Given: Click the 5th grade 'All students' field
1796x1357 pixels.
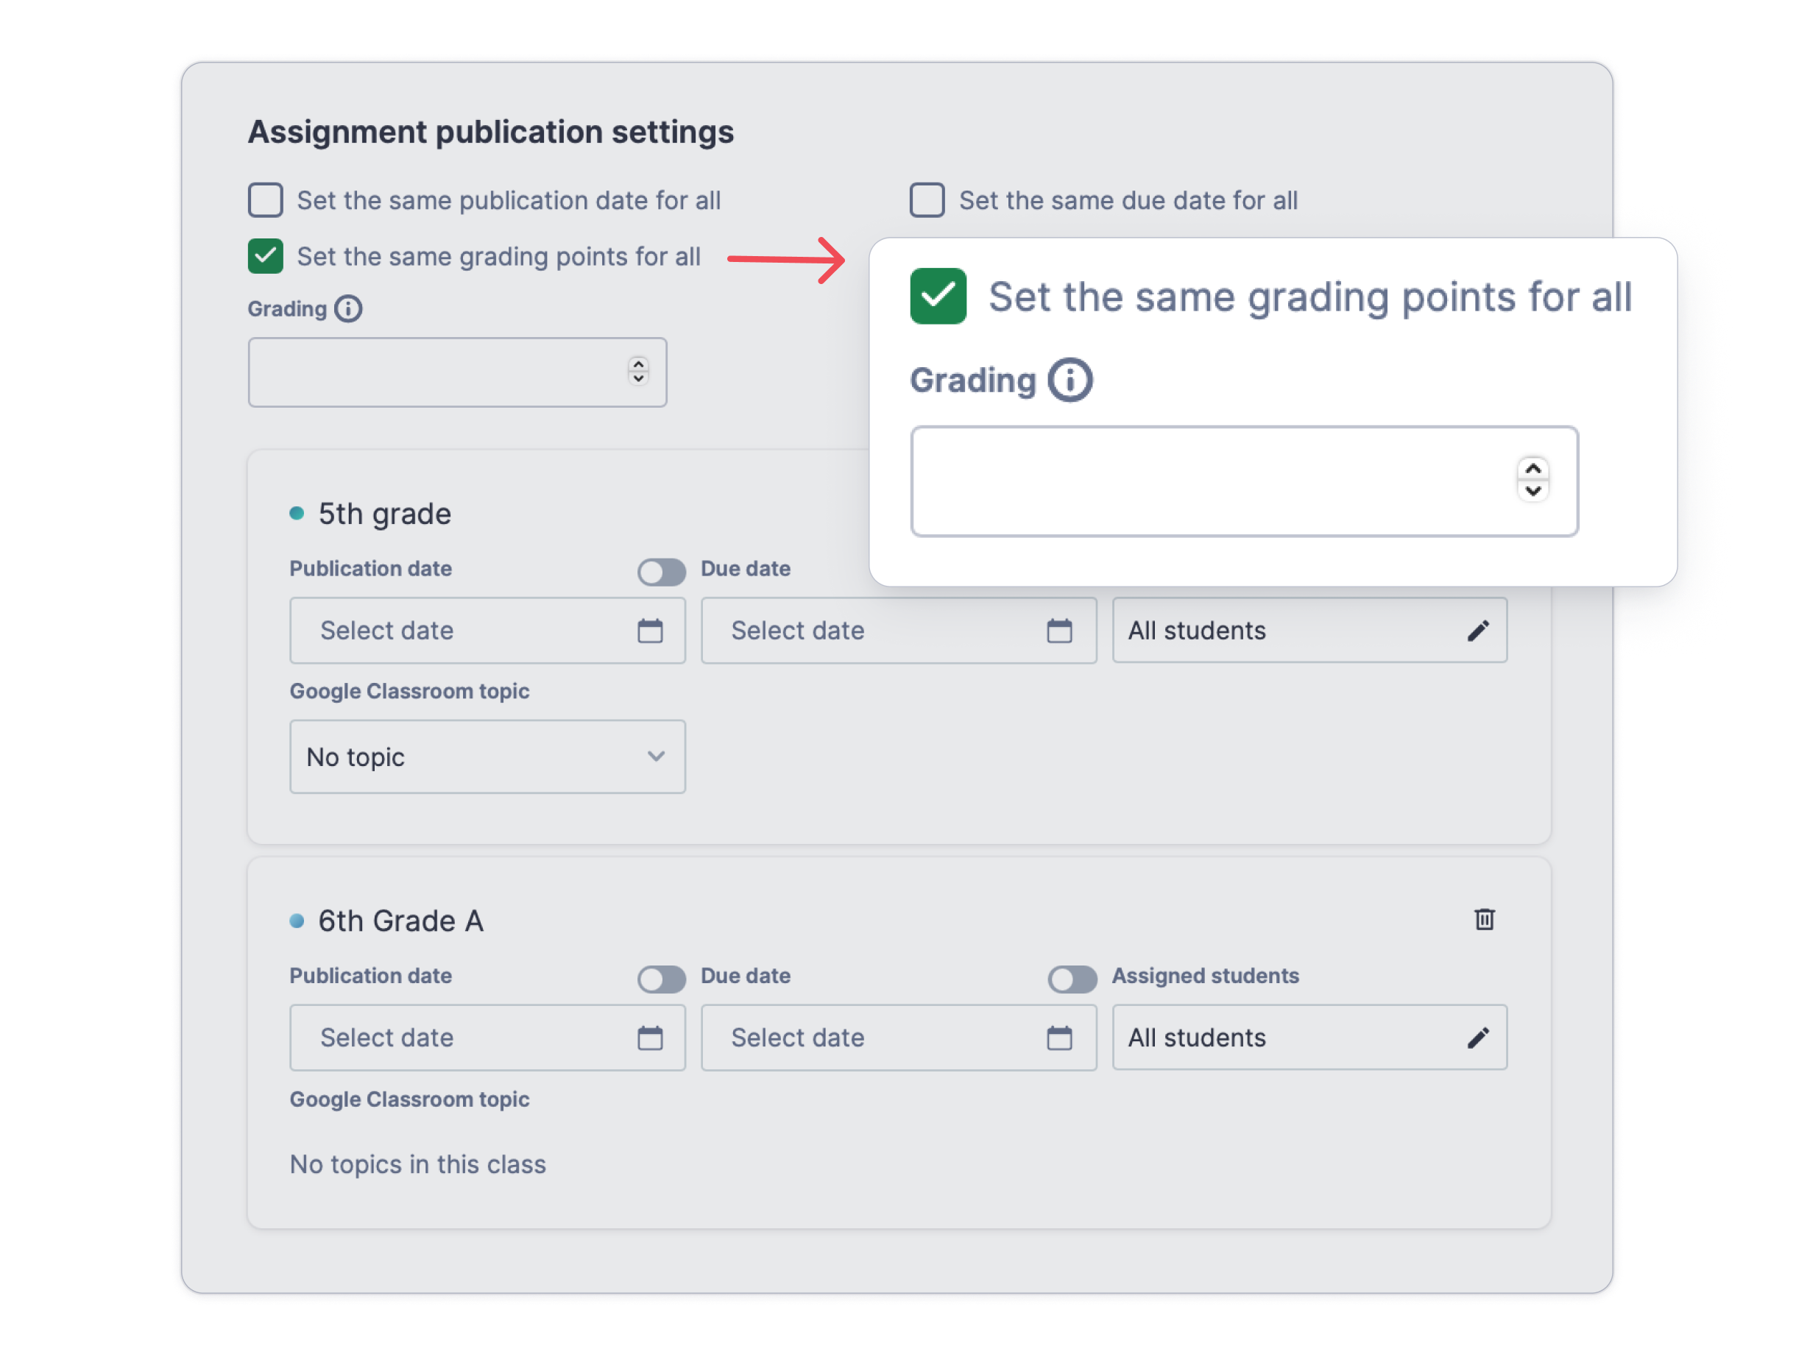Looking at the screenshot, I should (1309, 631).
